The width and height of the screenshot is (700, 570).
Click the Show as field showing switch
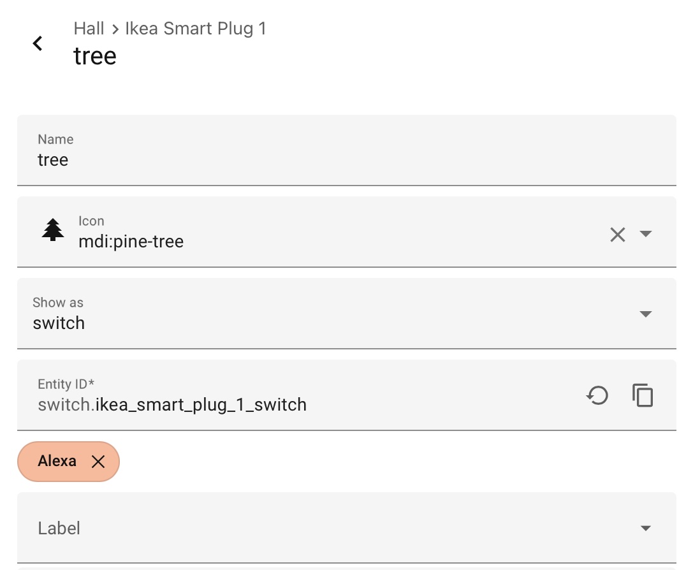pyautogui.click(x=255, y=314)
